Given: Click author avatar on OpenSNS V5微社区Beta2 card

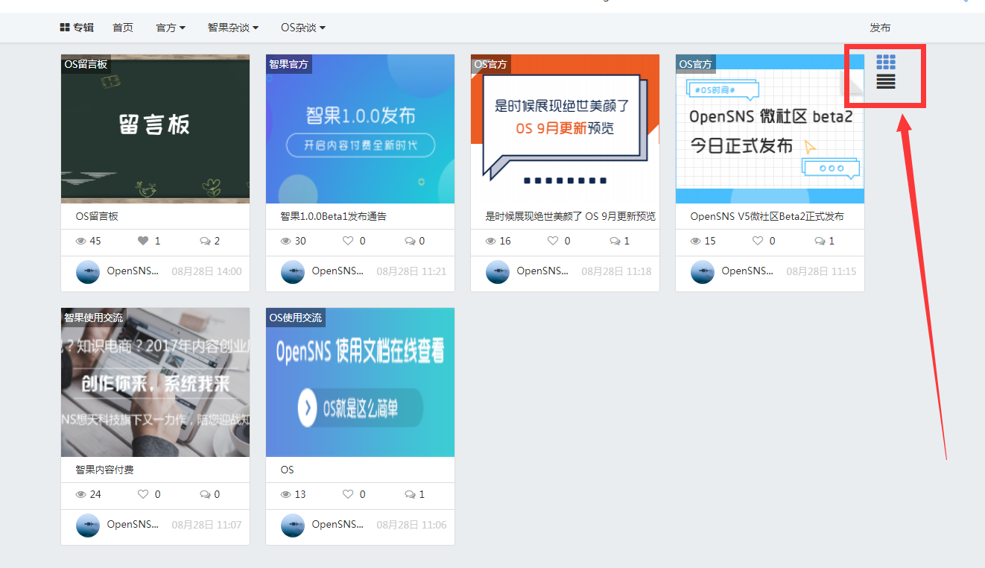Looking at the screenshot, I should click(703, 272).
